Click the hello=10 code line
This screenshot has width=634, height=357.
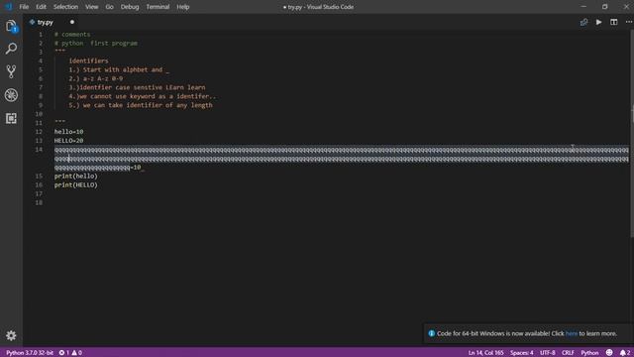(68, 132)
